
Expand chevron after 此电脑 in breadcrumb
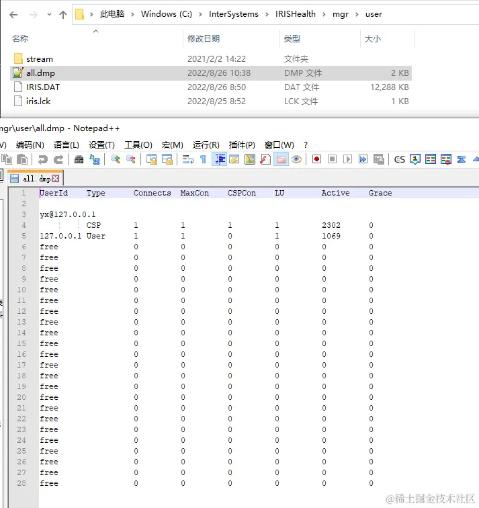pyautogui.click(x=132, y=14)
